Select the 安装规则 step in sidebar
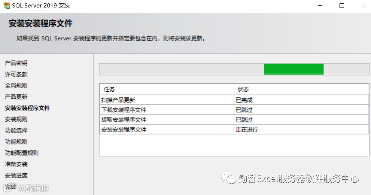Screen dimensions: 371x195 coord(16,119)
